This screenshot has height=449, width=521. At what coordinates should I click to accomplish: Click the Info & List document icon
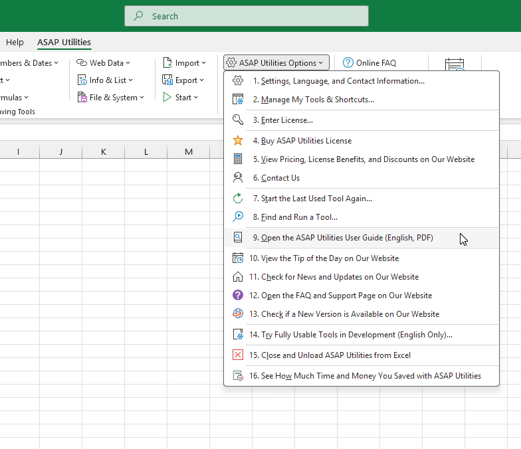(82, 80)
